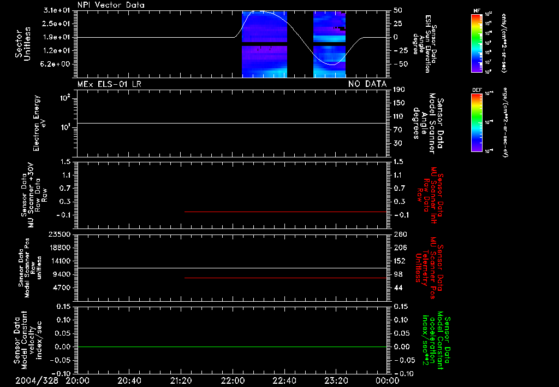Click the 23:20 time tick label
This screenshot has height=387, width=559.
(x=336, y=380)
